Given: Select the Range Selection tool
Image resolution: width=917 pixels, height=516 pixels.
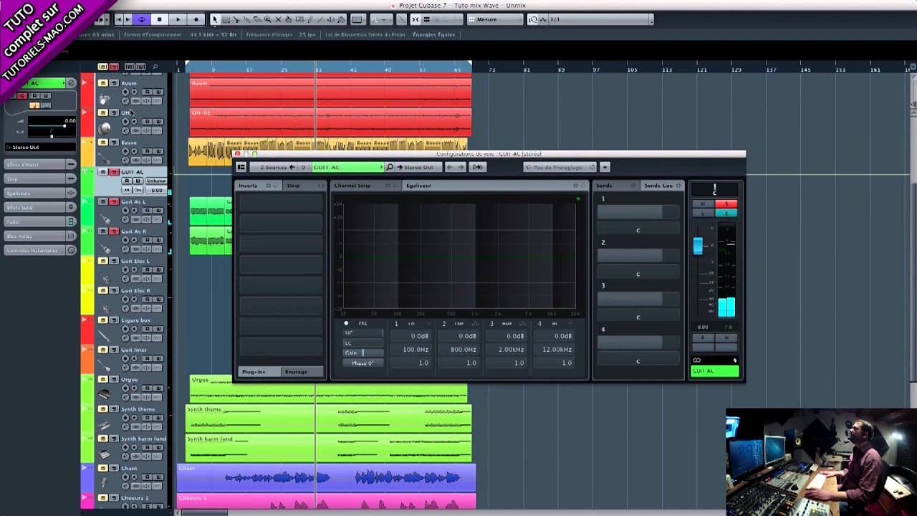Looking at the screenshot, I should [x=226, y=19].
